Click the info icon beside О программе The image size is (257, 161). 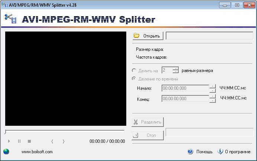[x=220, y=151]
